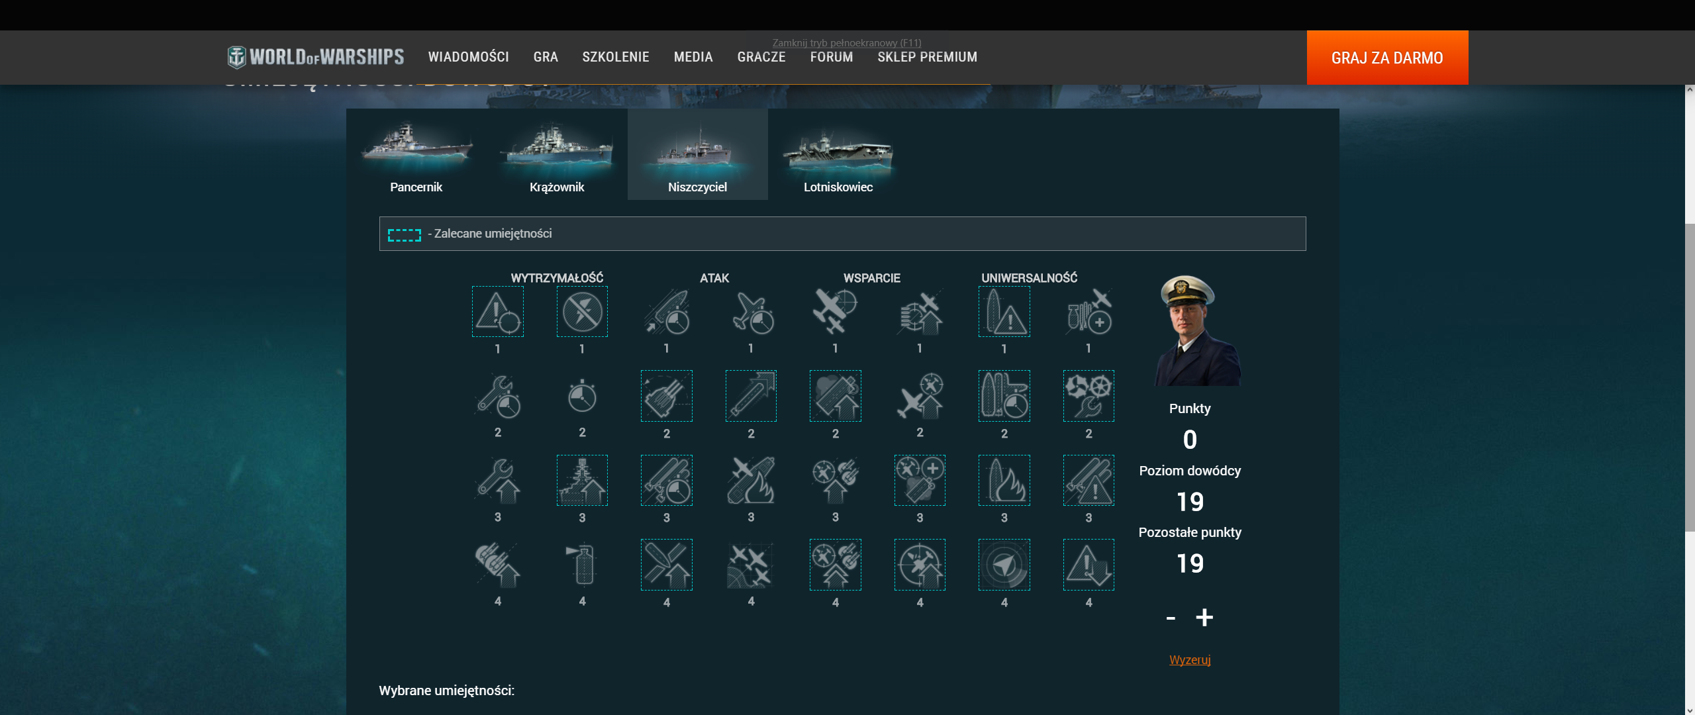The width and height of the screenshot is (1695, 715).
Task: Choose the Superintendent gears and wrench skill
Action: [x=1089, y=396]
